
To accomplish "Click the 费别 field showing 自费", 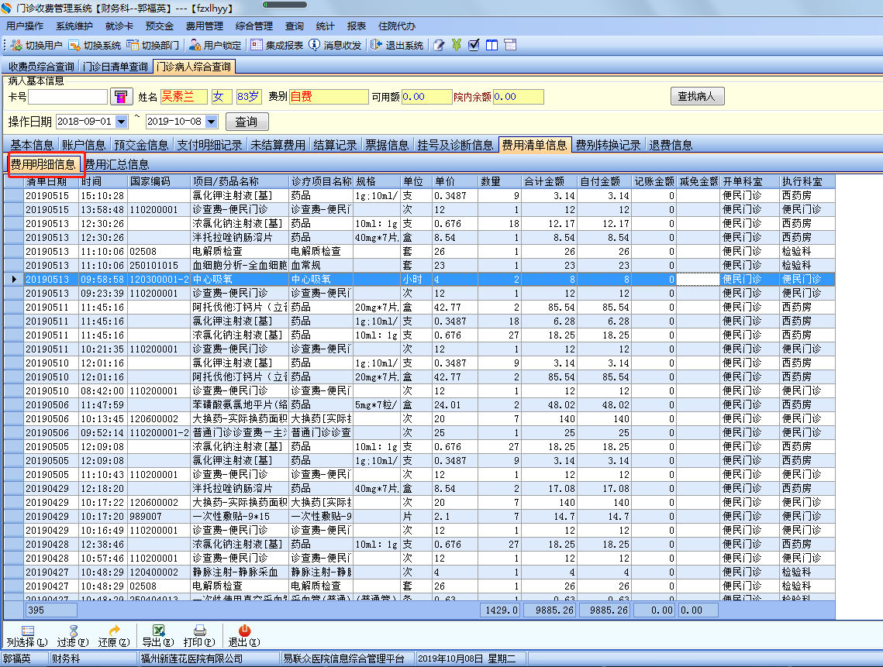I will point(329,97).
